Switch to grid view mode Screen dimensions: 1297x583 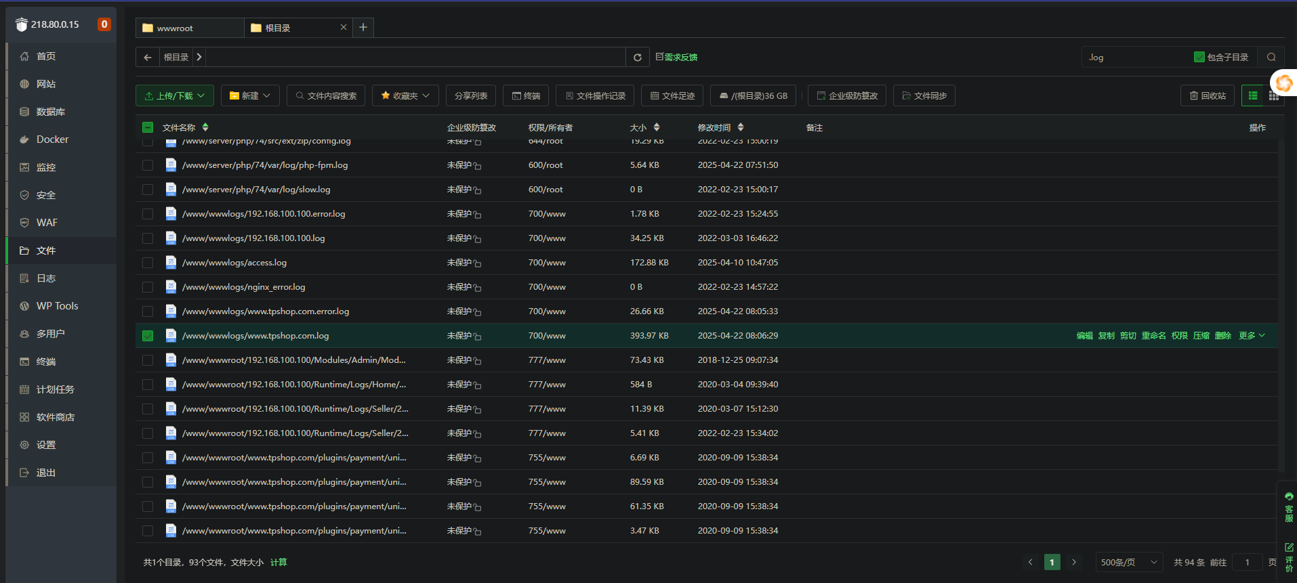[1274, 95]
